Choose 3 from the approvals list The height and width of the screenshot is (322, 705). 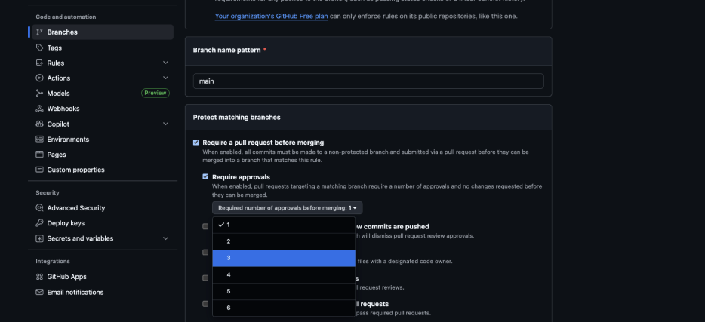[x=283, y=258]
